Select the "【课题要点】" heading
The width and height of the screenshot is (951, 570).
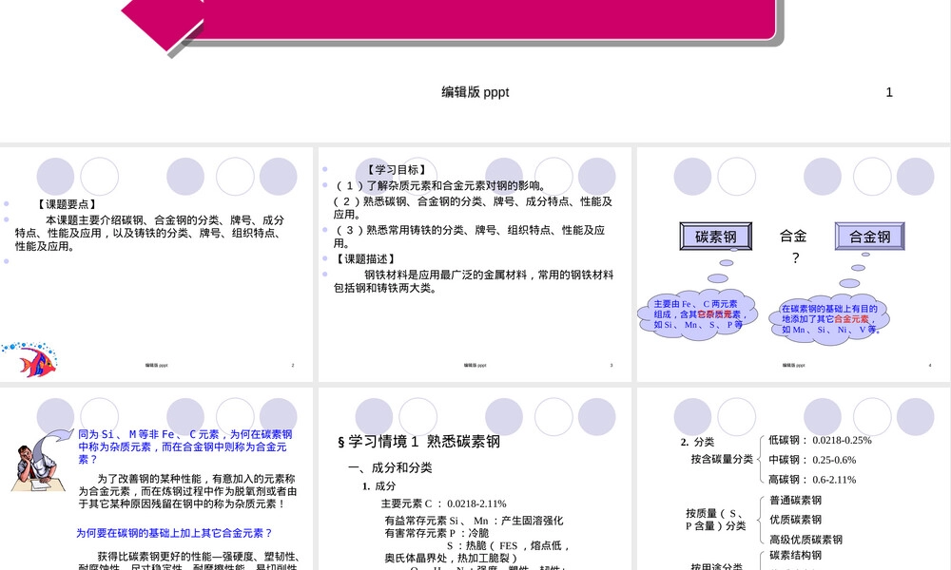click(x=67, y=205)
